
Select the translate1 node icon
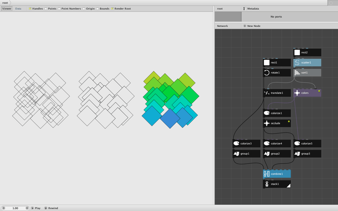[x=267, y=93]
